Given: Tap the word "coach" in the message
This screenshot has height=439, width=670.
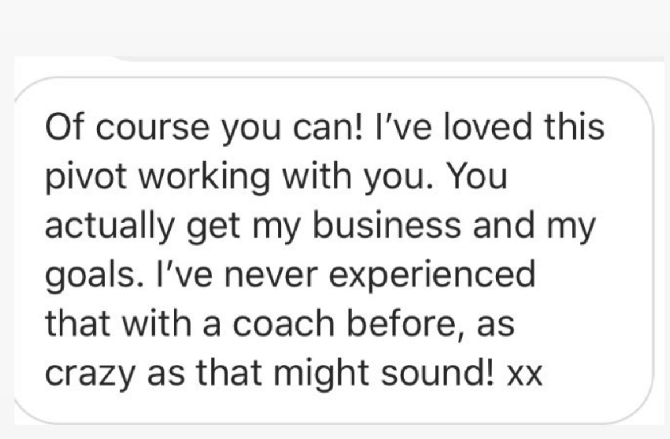Looking at the screenshot, I should coord(283,323).
